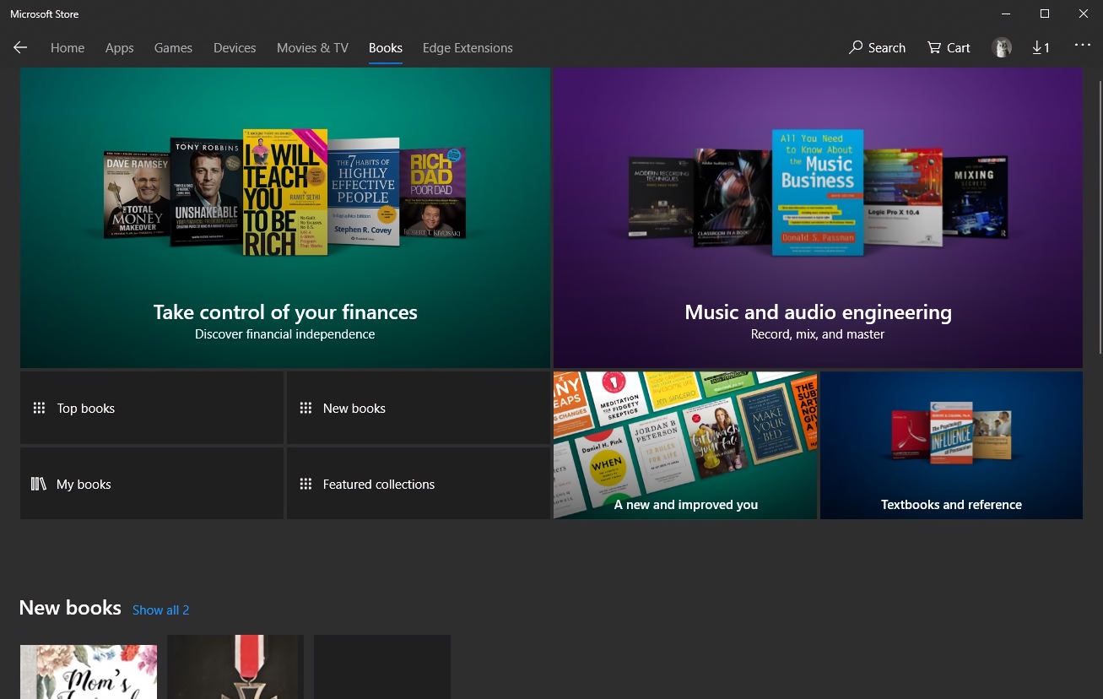The image size is (1103, 699).
Task: Open Edge Extensions
Action: coord(468,47)
